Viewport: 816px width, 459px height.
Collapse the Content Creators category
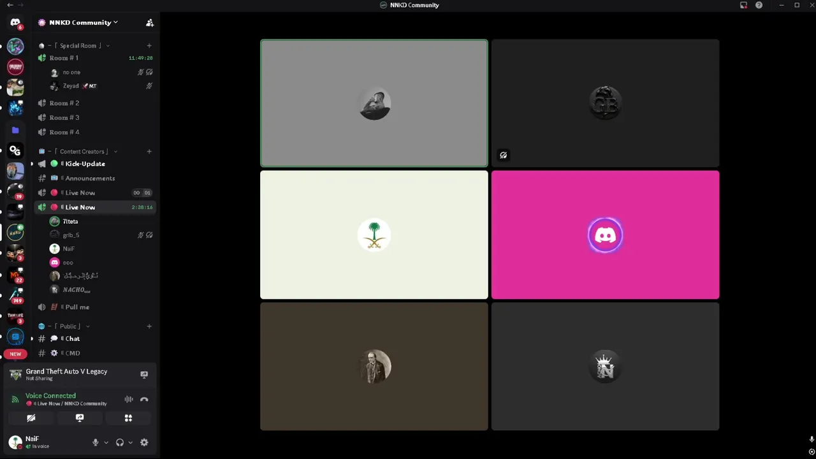click(81, 152)
